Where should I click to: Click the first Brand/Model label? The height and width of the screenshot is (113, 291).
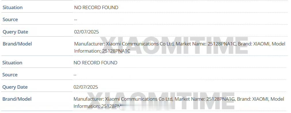pos(17,44)
